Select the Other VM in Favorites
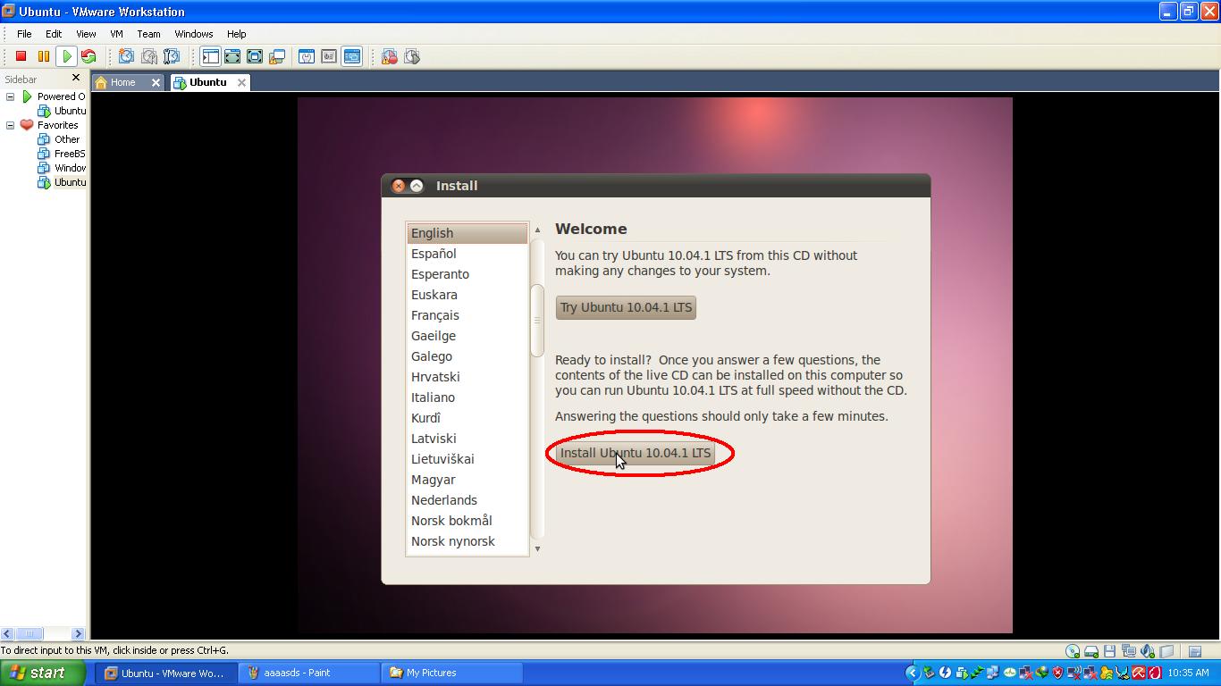 pyautogui.click(x=67, y=139)
